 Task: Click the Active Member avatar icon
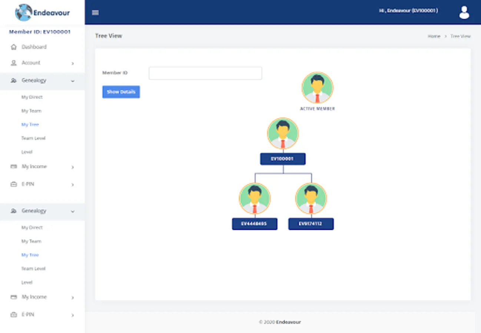pos(317,88)
